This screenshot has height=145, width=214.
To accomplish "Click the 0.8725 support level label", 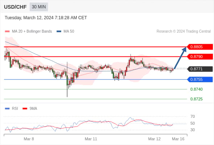I will [x=196, y=99].
